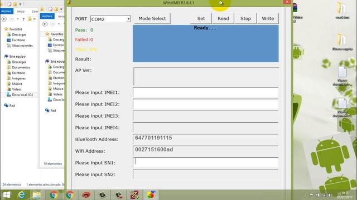Viewport: 357px width, 200px height.
Task: Select Vídeos in left Explorer window
Action: 17,89
